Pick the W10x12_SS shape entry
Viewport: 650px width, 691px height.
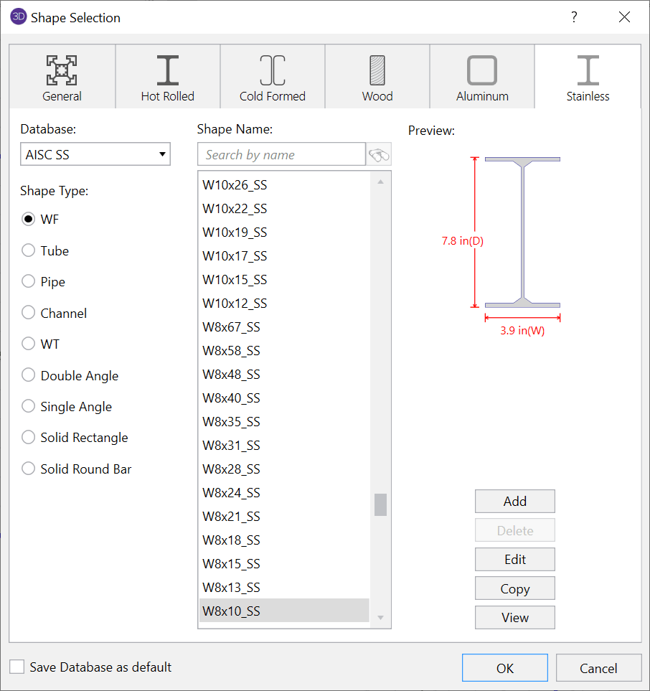[x=235, y=304]
